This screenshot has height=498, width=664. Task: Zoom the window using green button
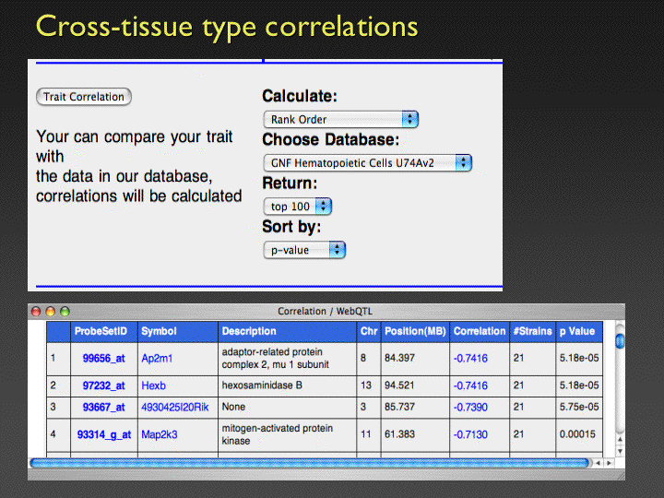tap(65, 312)
